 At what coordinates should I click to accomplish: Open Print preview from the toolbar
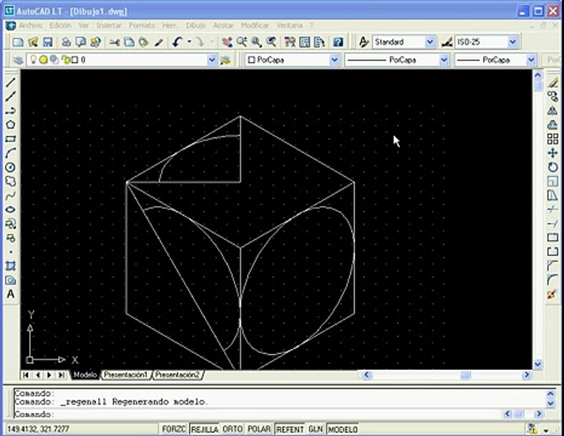pyautogui.click(x=80, y=42)
